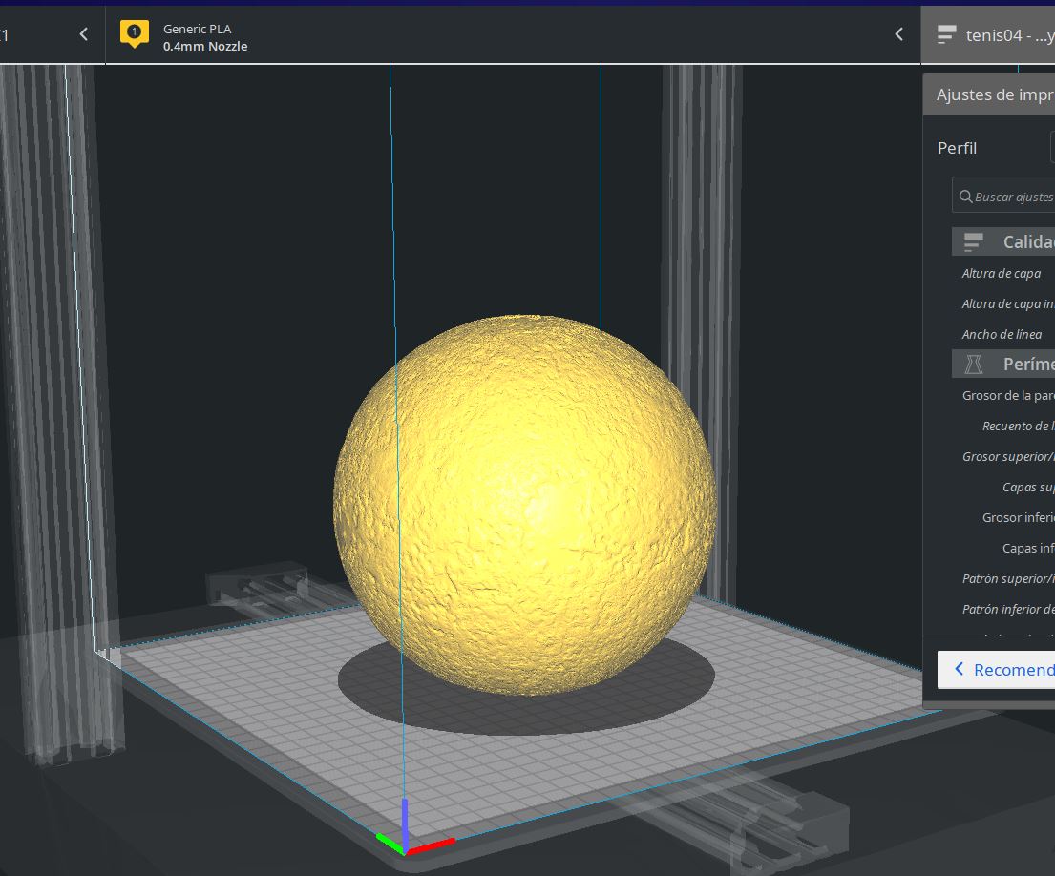The height and width of the screenshot is (876, 1055).
Task: Click the Ajustes de impresión panel header
Action: pos(993,94)
